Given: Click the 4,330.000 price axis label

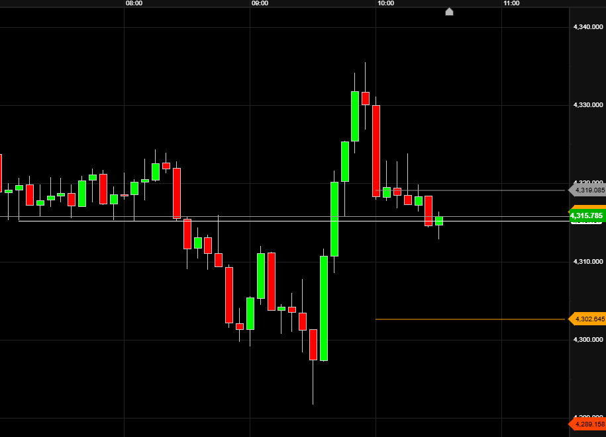Looking at the screenshot, I should pyautogui.click(x=588, y=105).
